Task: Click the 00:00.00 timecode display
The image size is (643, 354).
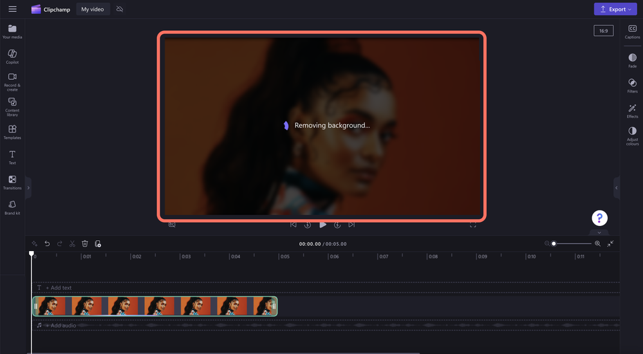Action: point(310,244)
